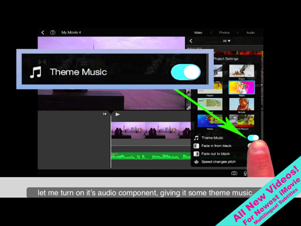Tap the microphone voiceover icon

245,173
